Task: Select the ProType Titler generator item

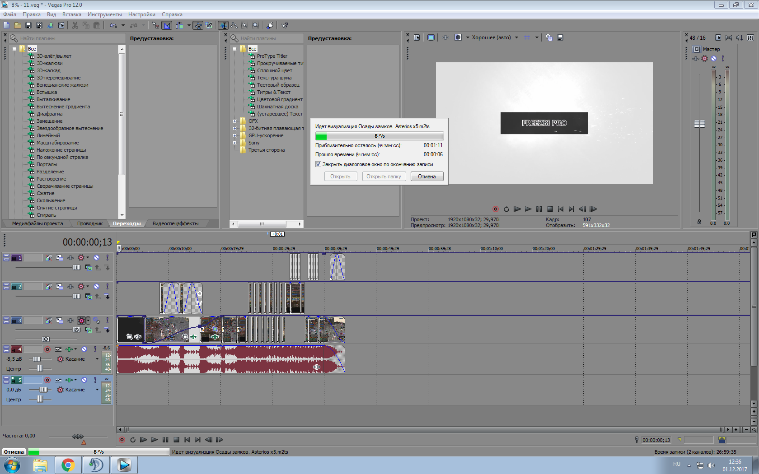Action: (272, 56)
